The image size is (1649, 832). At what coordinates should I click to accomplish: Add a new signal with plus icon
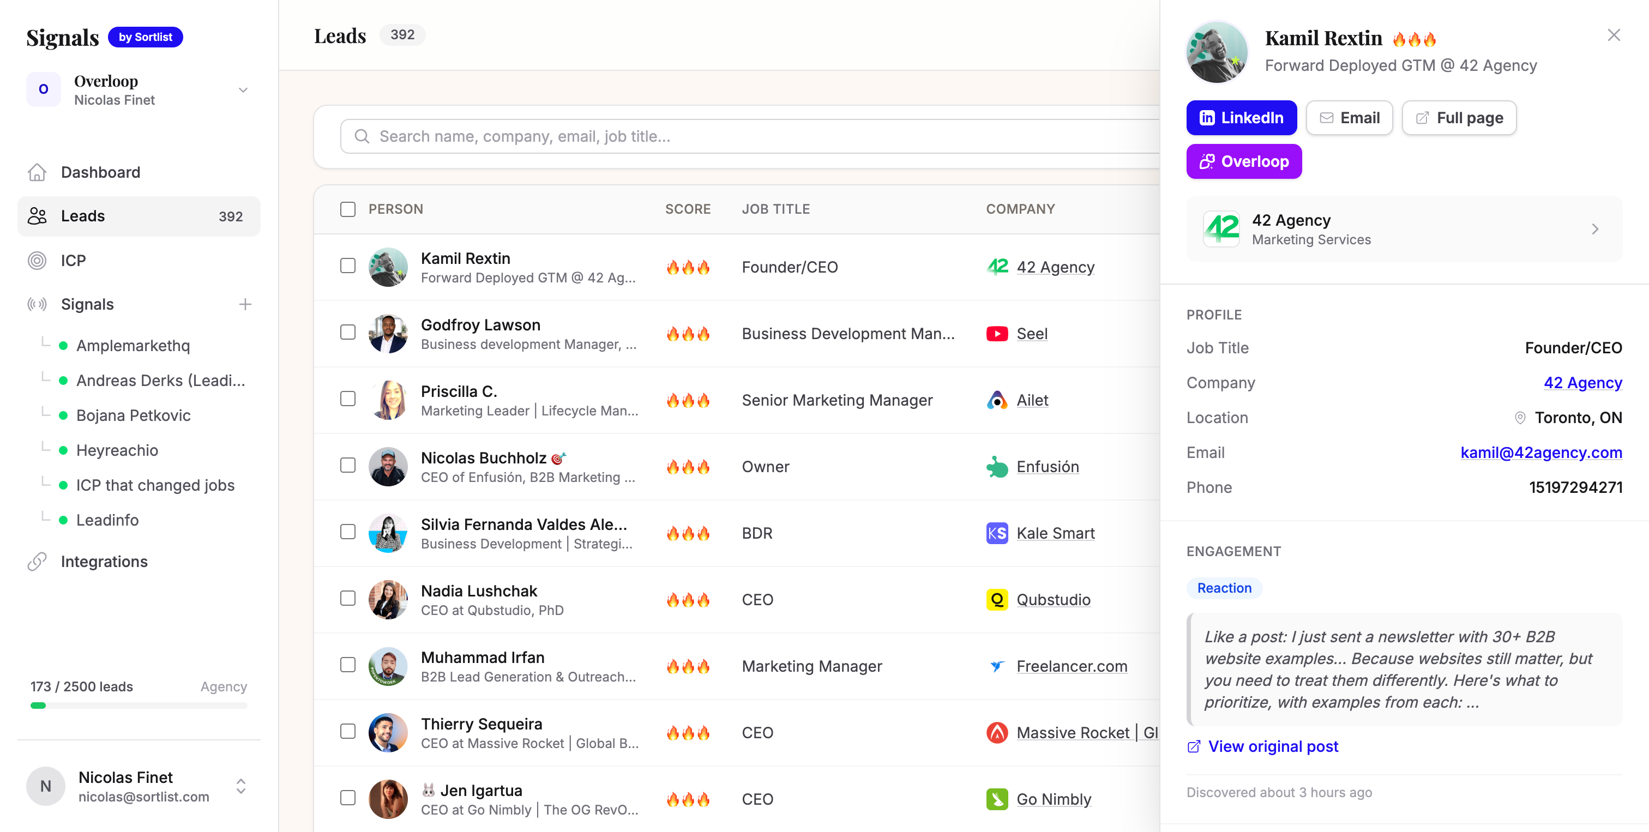pyautogui.click(x=245, y=304)
